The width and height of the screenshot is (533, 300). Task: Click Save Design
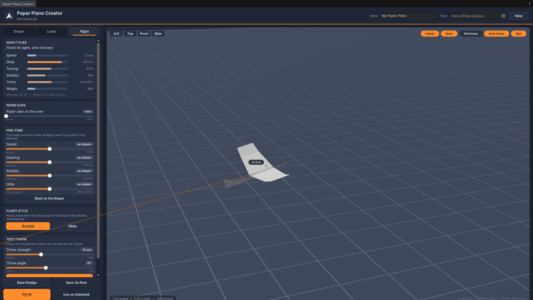point(27,283)
